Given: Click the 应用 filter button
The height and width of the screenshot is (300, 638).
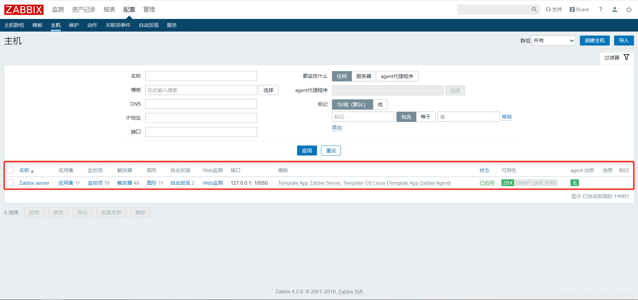Looking at the screenshot, I should pyautogui.click(x=307, y=150).
